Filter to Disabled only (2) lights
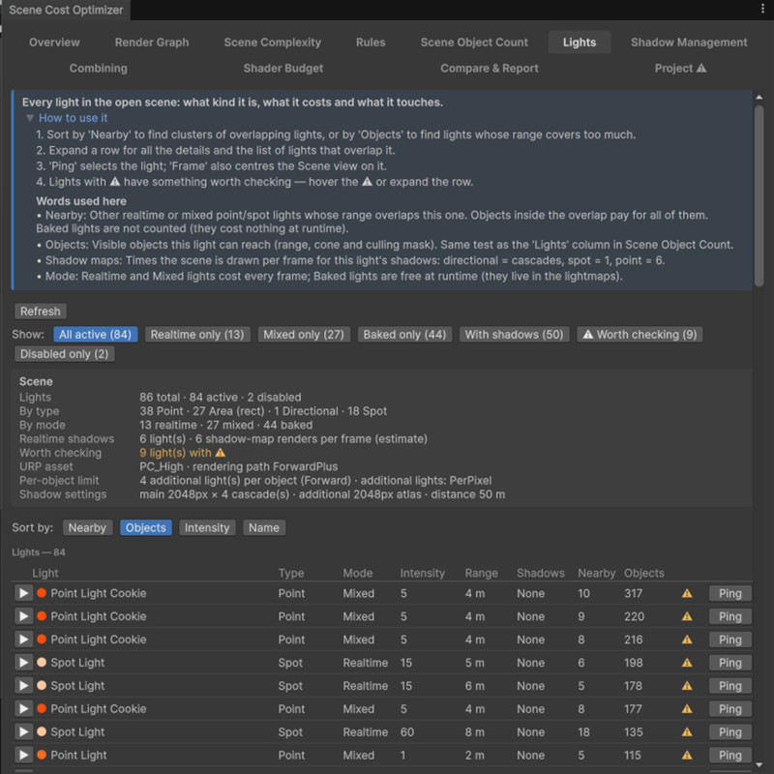 pyautogui.click(x=64, y=354)
